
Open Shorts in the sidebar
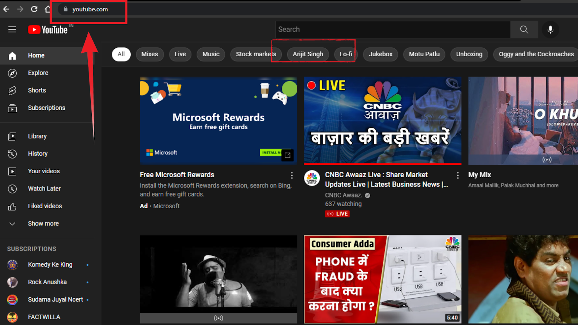47,90
